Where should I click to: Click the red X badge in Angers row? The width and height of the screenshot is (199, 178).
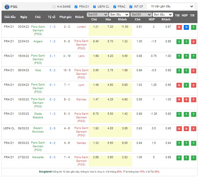(x=193, y=42)
